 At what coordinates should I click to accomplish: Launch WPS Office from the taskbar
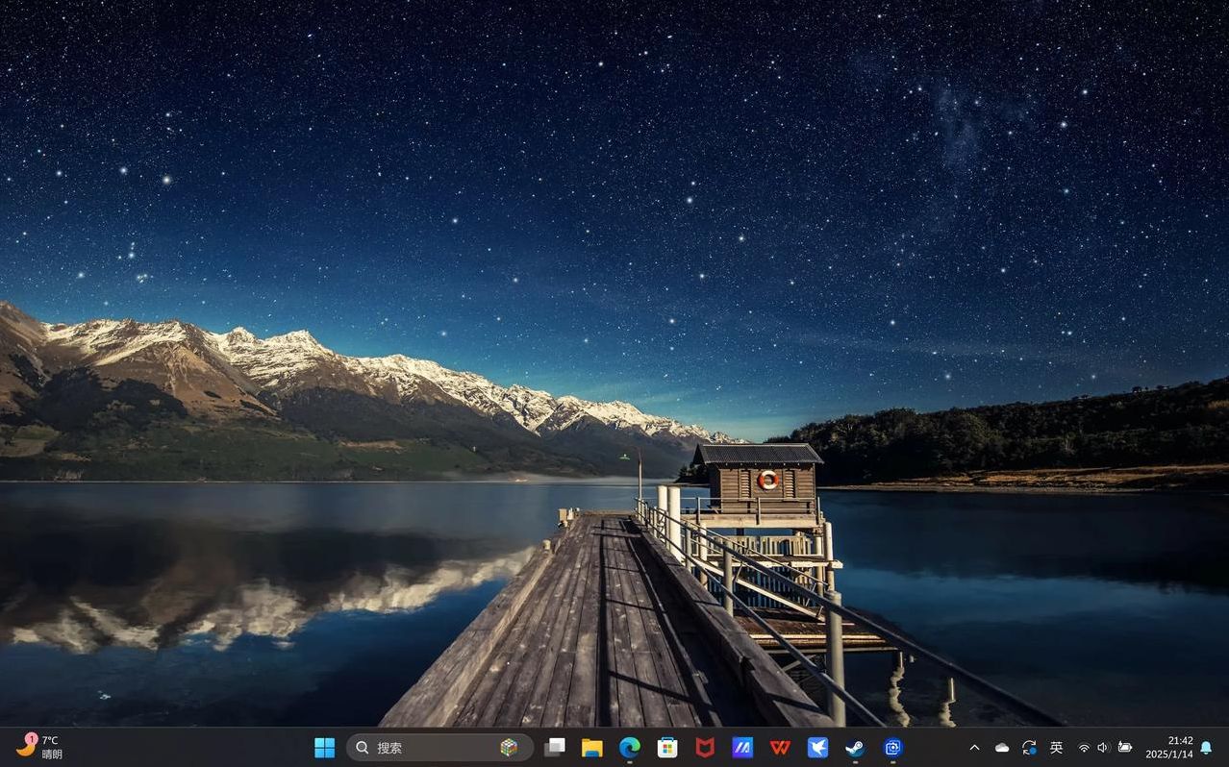(780, 747)
